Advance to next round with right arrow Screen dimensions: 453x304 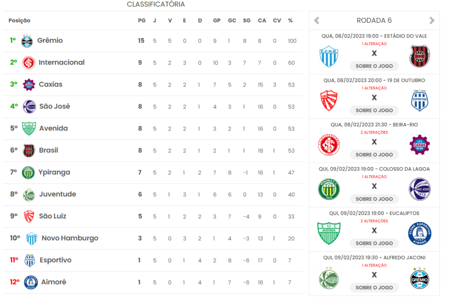432,20
